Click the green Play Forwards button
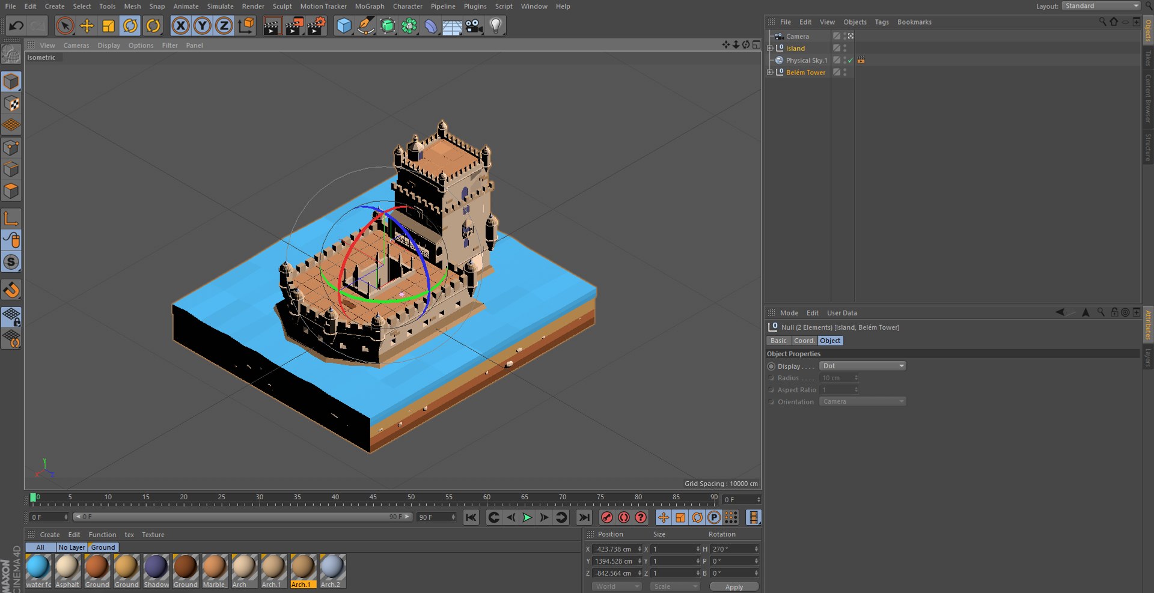This screenshot has height=593, width=1154. coord(527,517)
